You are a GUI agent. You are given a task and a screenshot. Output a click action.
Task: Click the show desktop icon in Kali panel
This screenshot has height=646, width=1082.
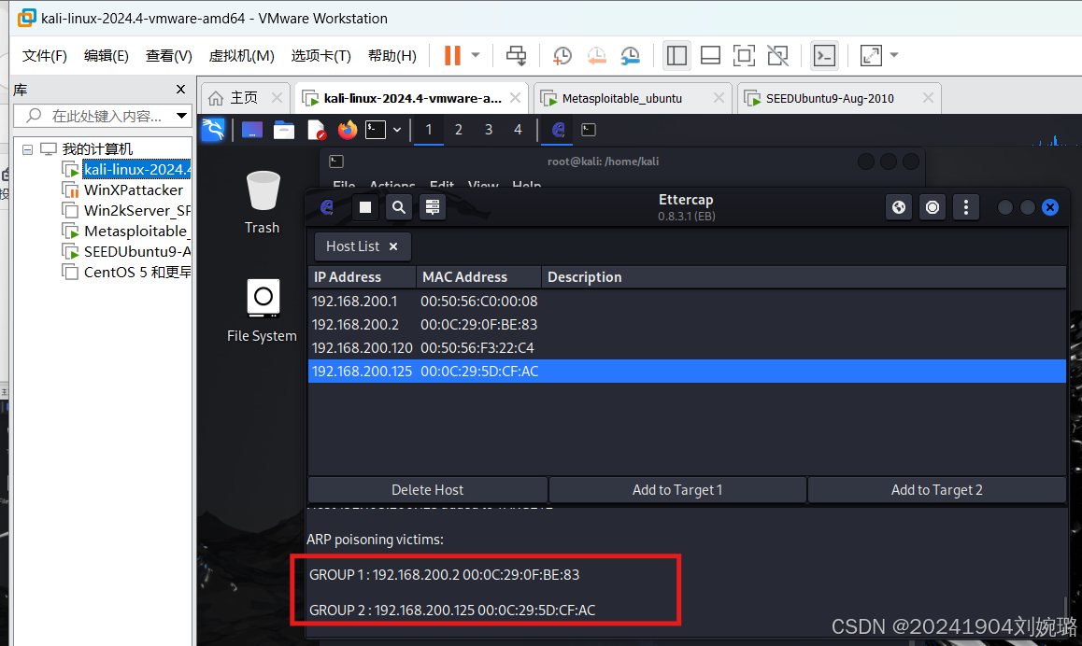tap(252, 130)
